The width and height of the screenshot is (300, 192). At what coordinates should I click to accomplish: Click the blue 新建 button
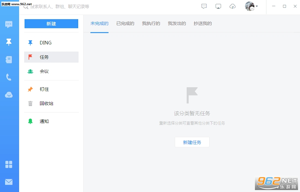click(x=51, y=24)
